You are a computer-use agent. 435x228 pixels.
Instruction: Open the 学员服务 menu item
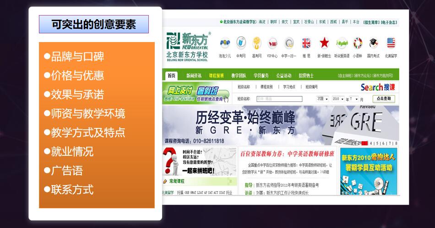click(261, 75)
